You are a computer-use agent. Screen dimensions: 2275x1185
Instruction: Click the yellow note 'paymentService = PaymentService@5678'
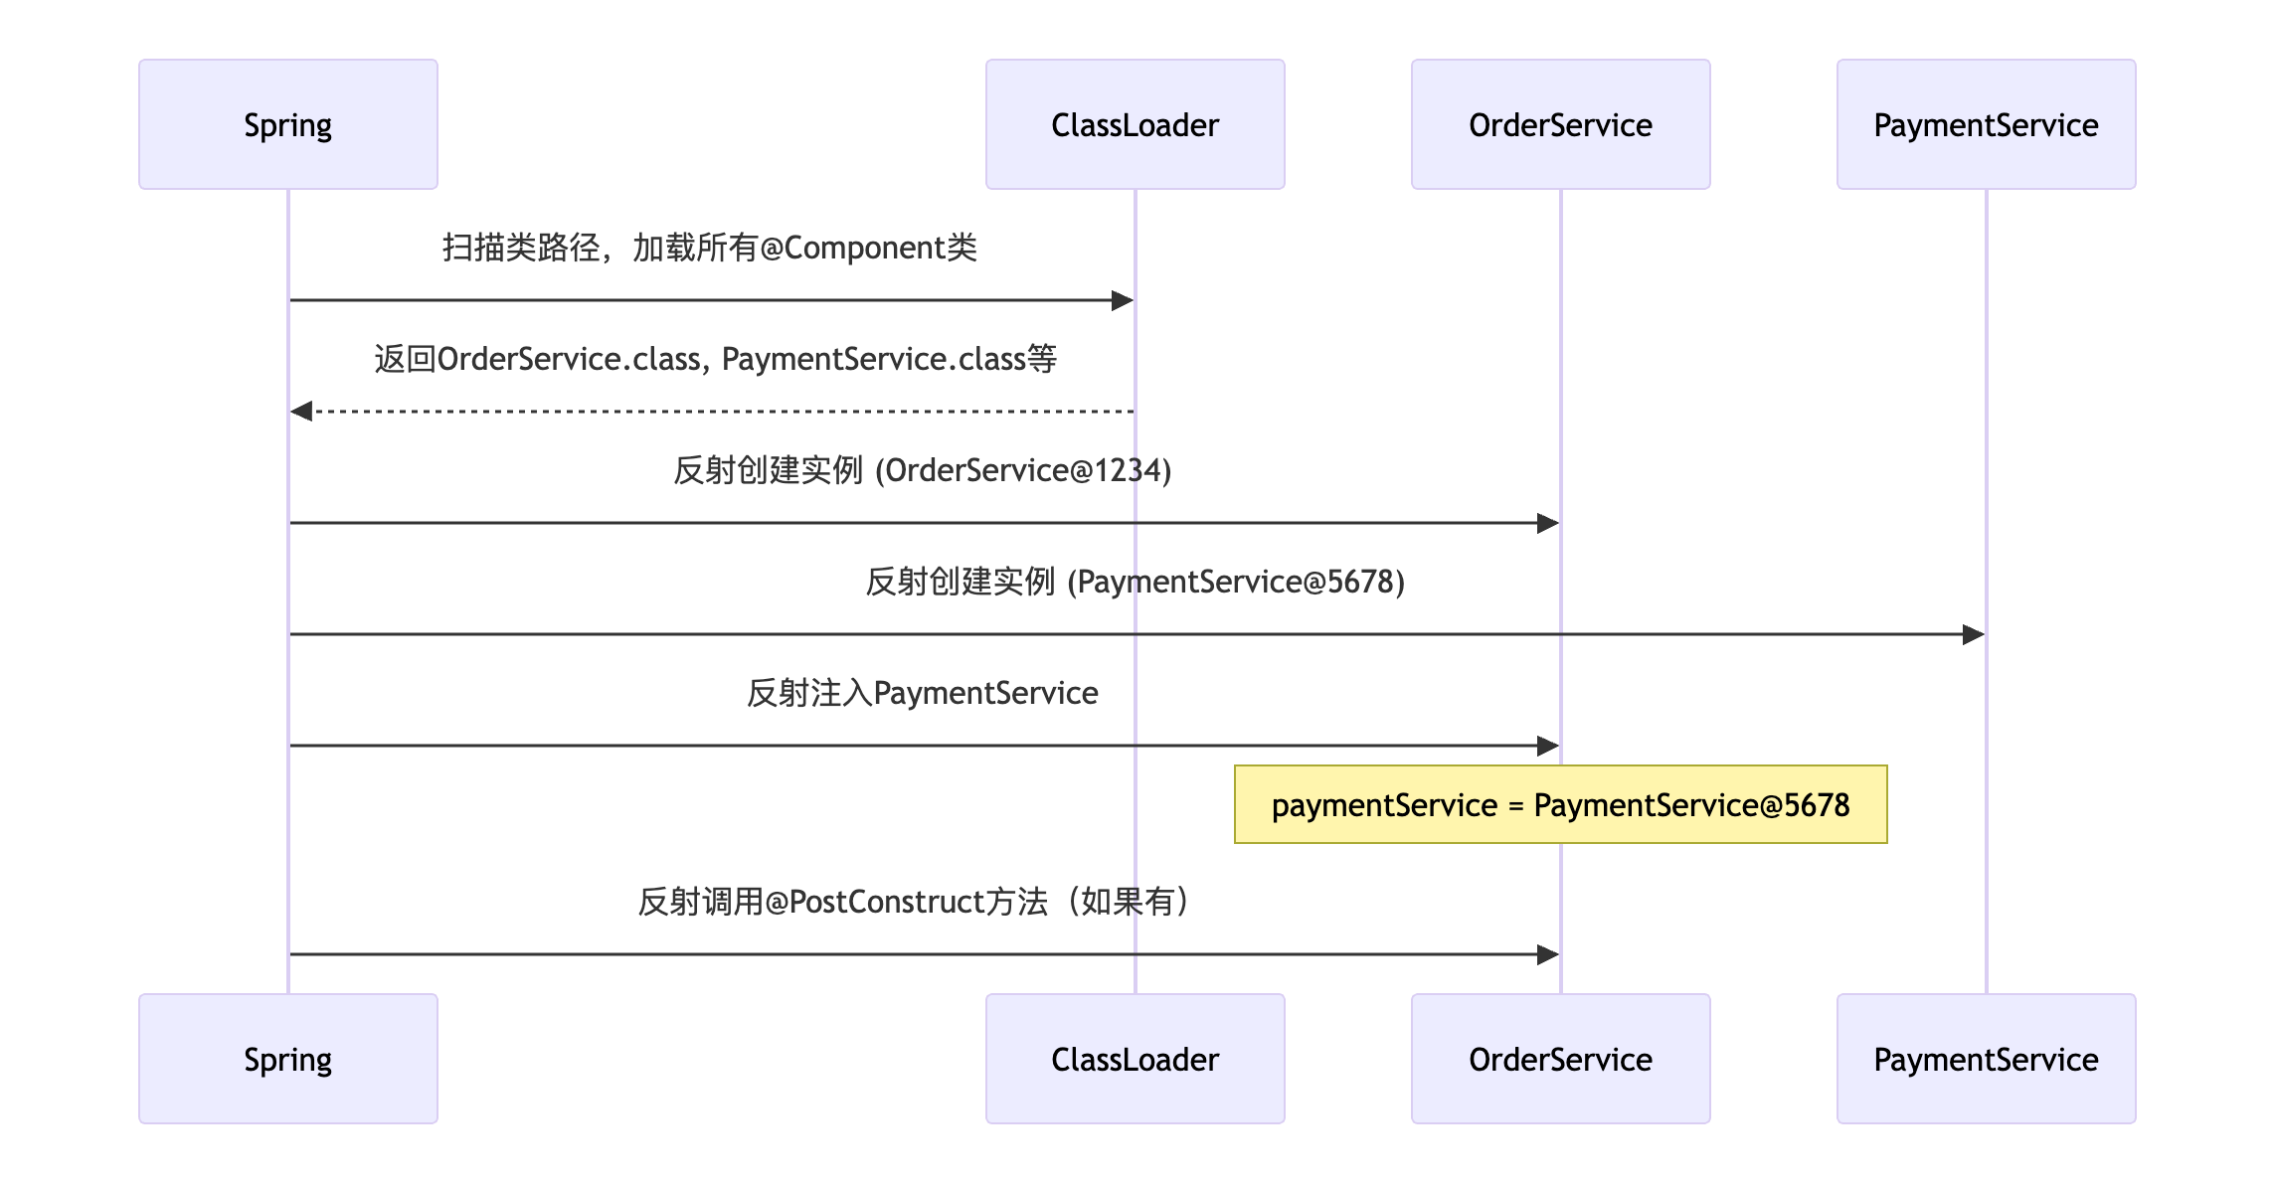(1561, 804)
